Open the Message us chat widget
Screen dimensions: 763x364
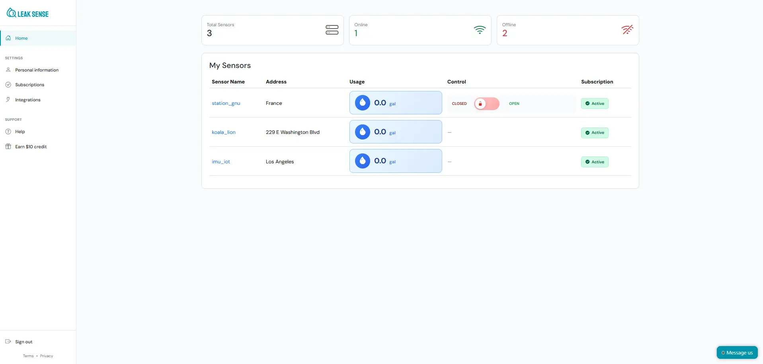pos(737,352)
